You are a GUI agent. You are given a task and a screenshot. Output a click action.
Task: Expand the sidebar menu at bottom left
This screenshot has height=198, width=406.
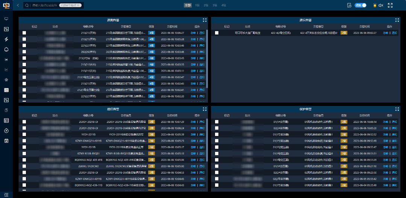(6, 194)
